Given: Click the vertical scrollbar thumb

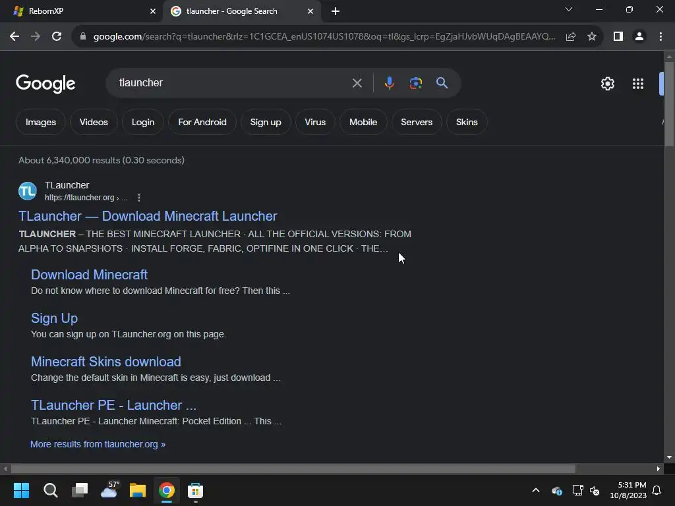Looking at the screenshot, I should pyautogui.click(x=669, y=104).
